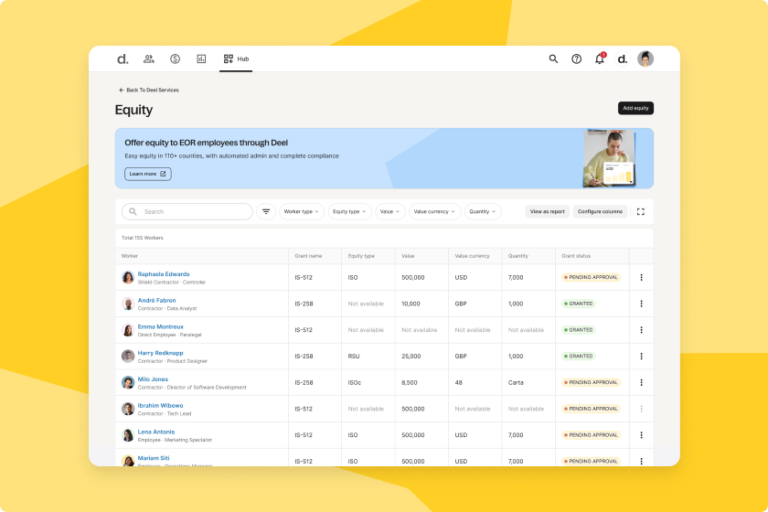Open row actions menu for Ibrahim Wibowo
Viewport: 768px width, 512px height.
click(x=641, y=409)
